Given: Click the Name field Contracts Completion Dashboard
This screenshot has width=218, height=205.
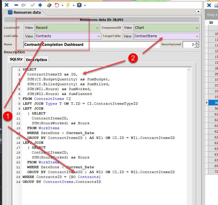Looking at the screenshot, I should (92, 45).
